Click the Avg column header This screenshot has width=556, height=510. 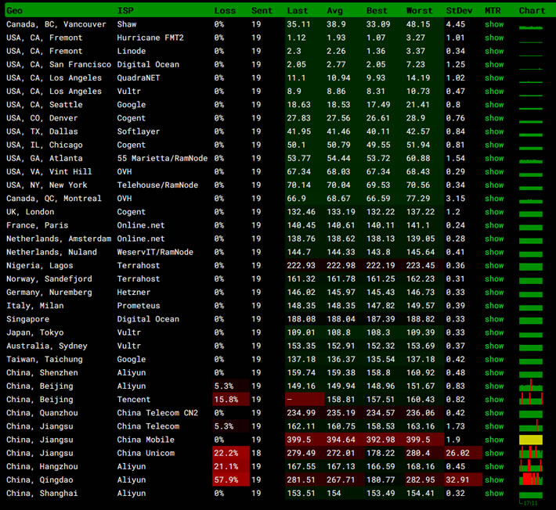point(334,10)
